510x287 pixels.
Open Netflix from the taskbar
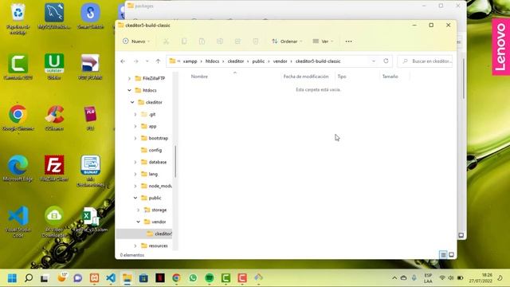pos(159,278)
